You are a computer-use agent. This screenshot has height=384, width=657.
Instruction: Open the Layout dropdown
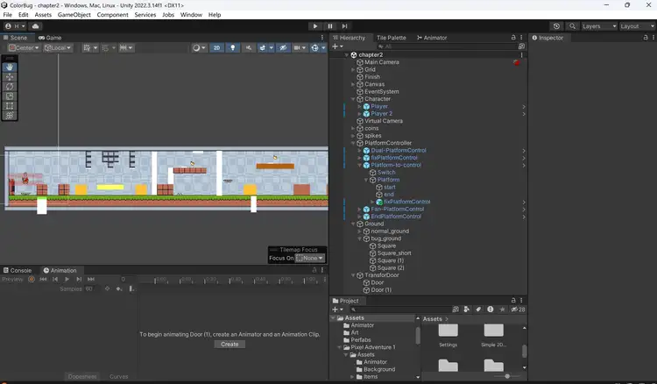click(x=634, y=26)
